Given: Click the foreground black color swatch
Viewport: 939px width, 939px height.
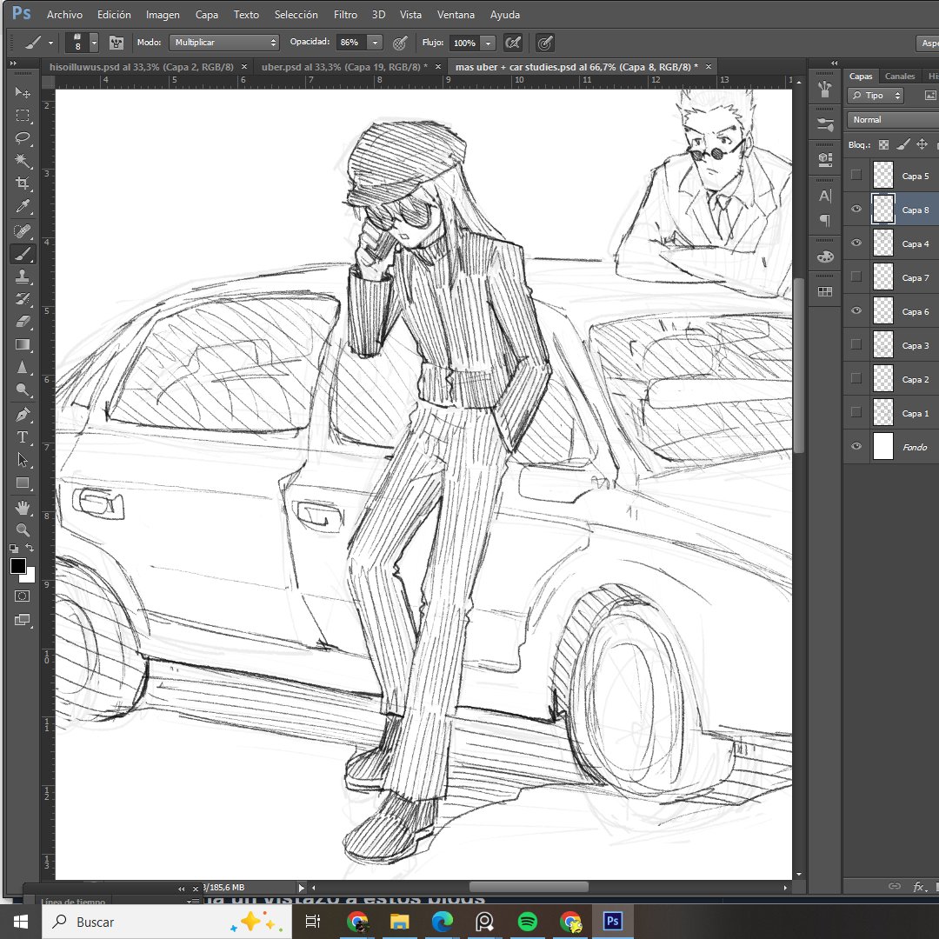Looking at the screenshot, I should 17,565.
